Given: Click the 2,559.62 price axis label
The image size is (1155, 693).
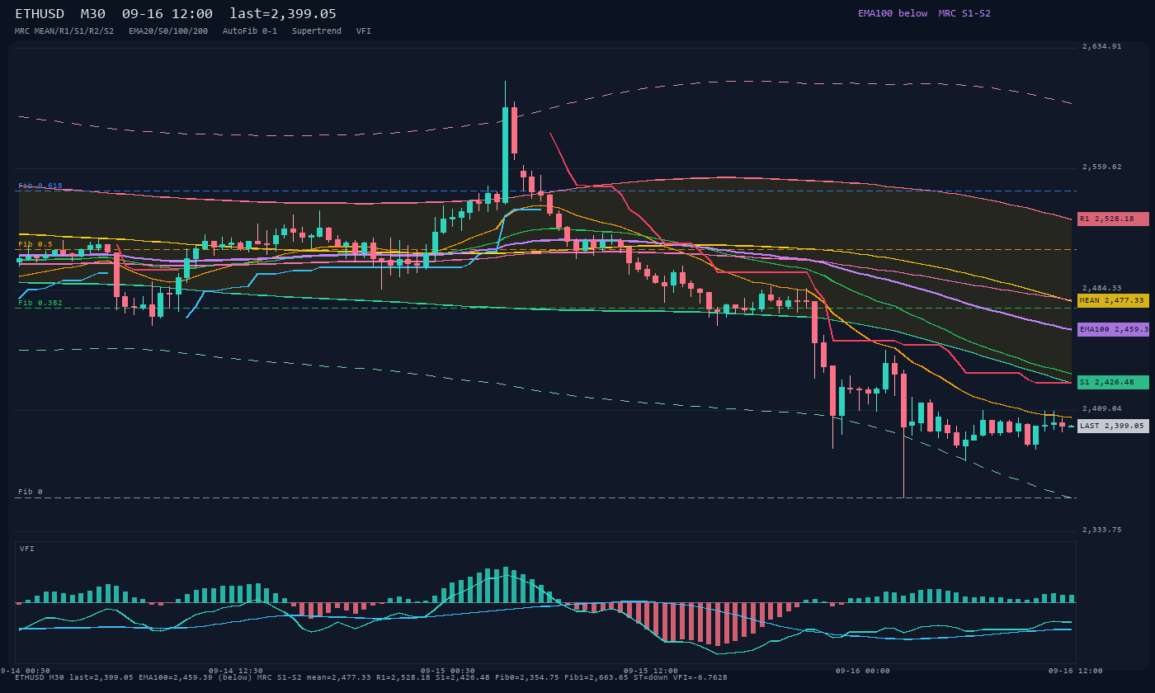Looking at the screenshot, I should pyautogui.click(x=1101, y=167).
